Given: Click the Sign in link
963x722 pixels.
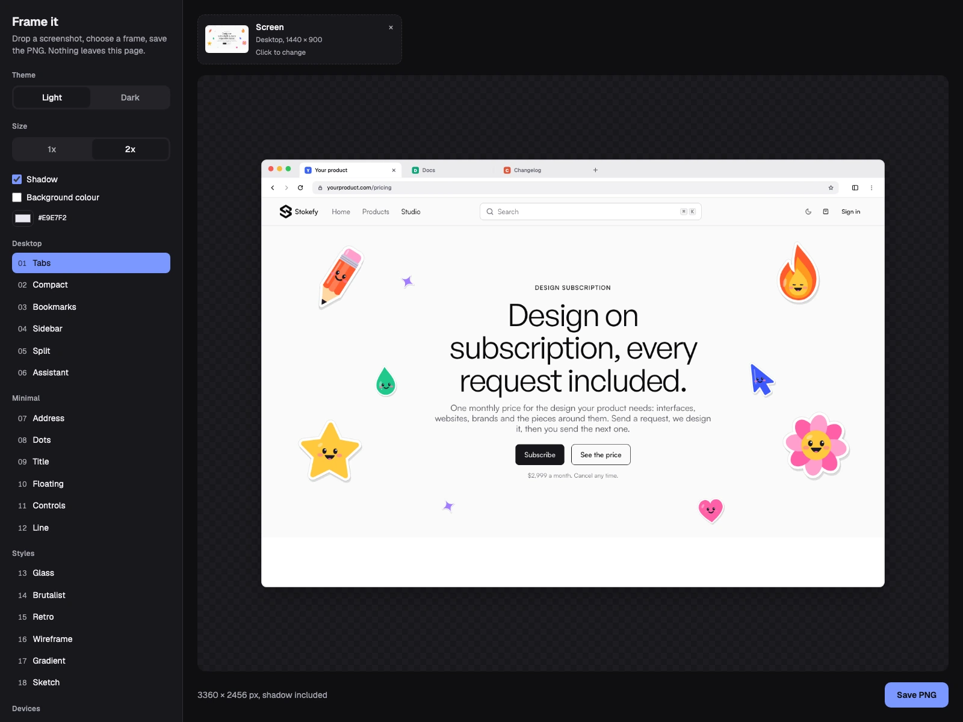Looking at the screenshot, I should 850,212.
